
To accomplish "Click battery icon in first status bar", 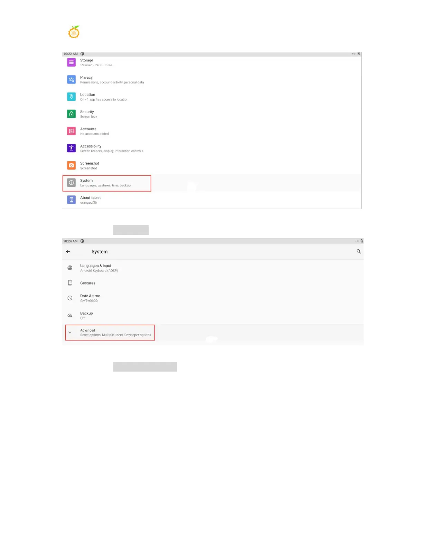I will pyautogui.click(x=359, y=54).
